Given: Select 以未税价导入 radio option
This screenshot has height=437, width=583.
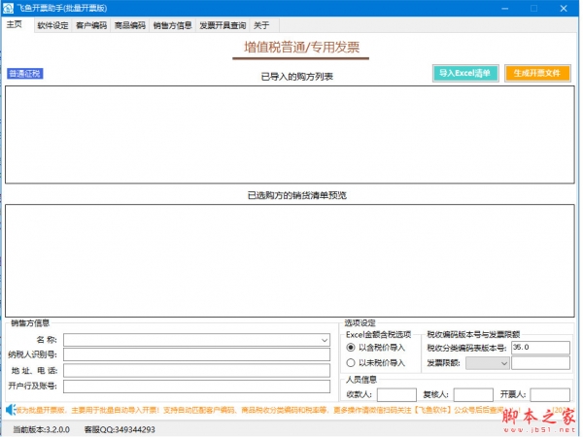Looking at the screenshot, I should point(352,362).
